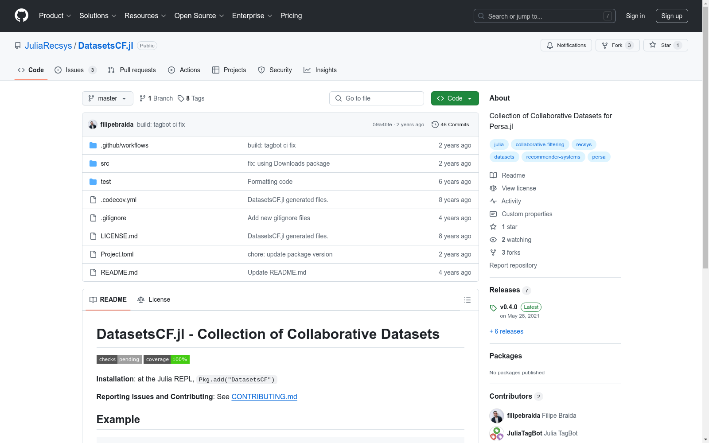This screenshot has height=443, width=709.
Task: Click the collaborative-filtering topic tag
Action: (x=540, y=144)
